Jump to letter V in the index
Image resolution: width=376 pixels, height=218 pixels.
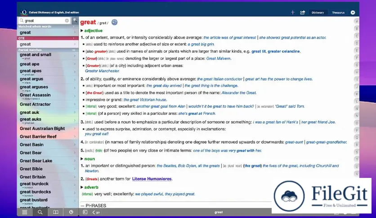tap(357, 173)
